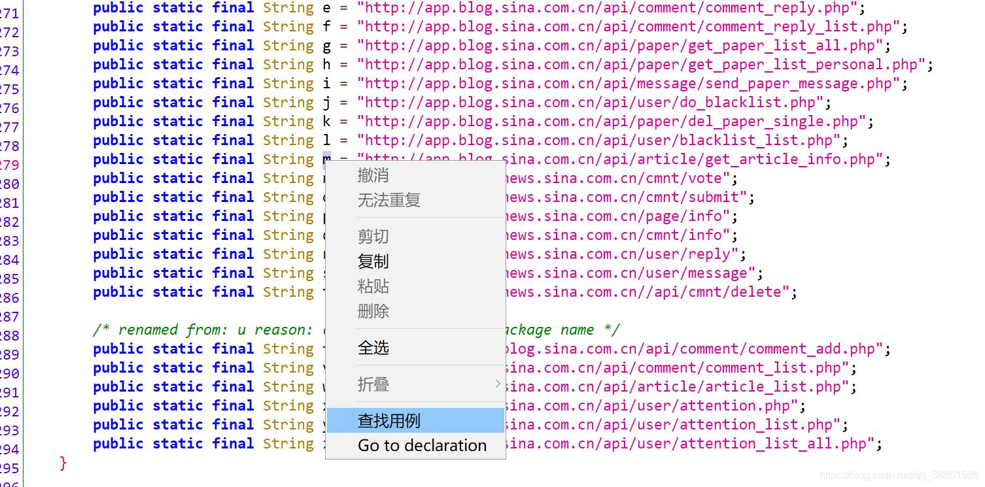Choose 全选 from the context menu
This screenshot has height=487, width=985.
pyautogui.click(x=415, y=347)
